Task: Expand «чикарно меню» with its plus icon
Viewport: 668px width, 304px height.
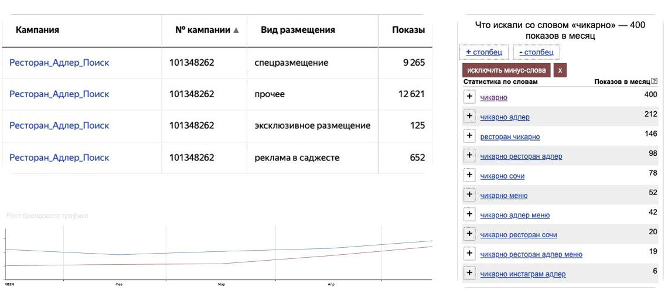Action: coord(469,194)
